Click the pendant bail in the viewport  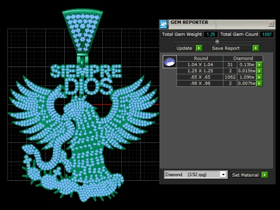[x=83, y=31]
